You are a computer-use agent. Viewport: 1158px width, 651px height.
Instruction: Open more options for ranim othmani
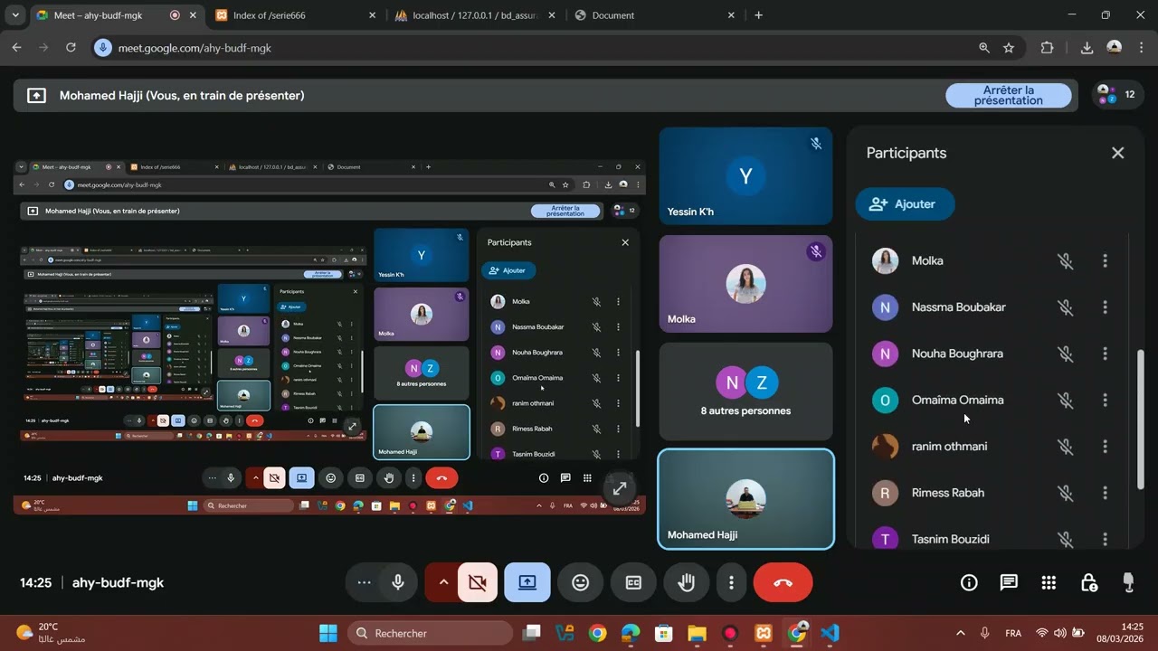(1105, 447)
